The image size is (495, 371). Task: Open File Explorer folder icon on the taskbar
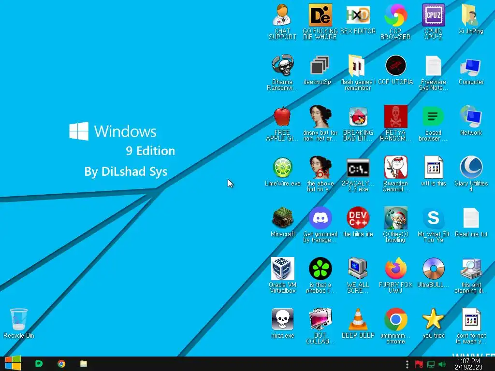pos(83,364)
